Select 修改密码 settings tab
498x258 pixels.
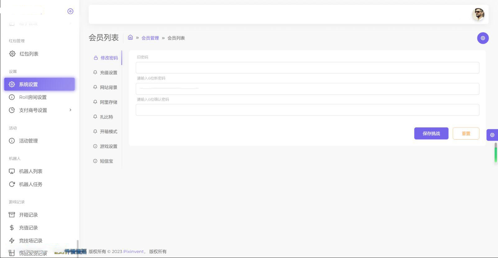pyautogui.click(x=106, y=58)
